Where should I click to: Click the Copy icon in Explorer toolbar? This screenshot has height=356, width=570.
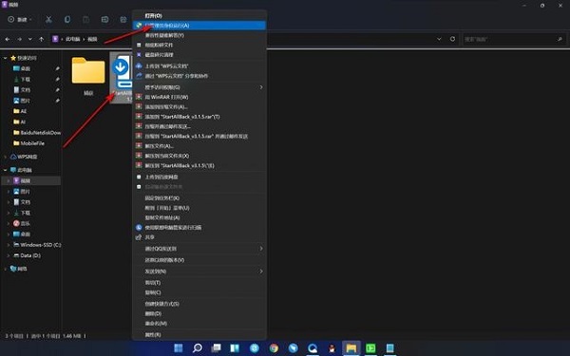pyautogui.click(x=67, y=19)
